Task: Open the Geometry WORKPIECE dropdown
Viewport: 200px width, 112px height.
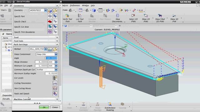Action: tap(46, 10)
